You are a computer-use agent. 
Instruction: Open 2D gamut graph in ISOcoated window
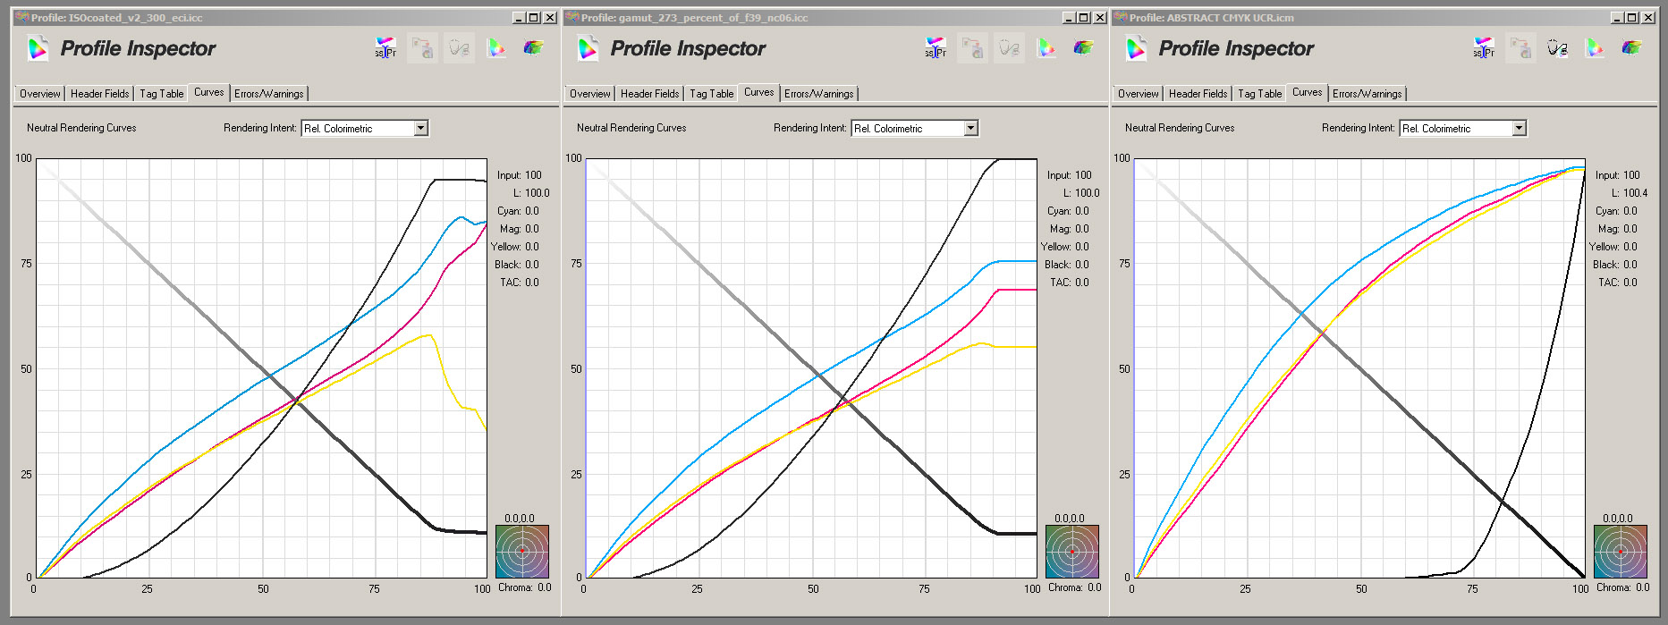tap(496, 48)
